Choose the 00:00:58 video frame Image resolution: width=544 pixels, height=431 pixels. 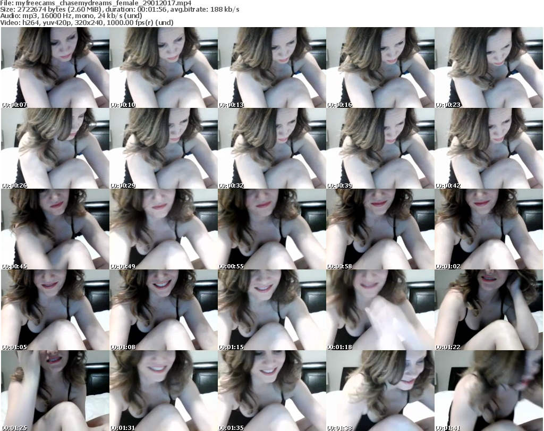tap(380, 229)
